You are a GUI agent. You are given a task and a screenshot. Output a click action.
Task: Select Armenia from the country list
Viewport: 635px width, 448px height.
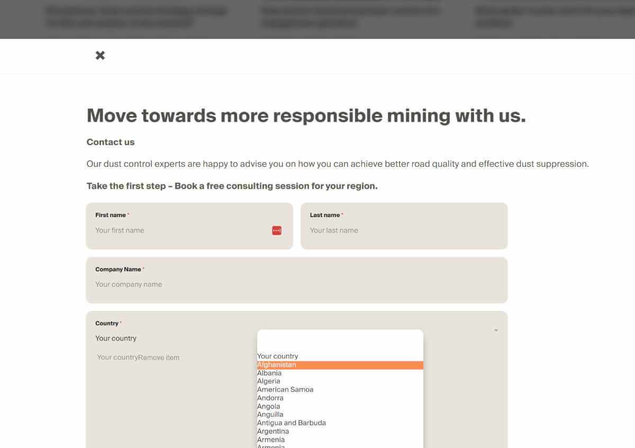pos(271,440)
